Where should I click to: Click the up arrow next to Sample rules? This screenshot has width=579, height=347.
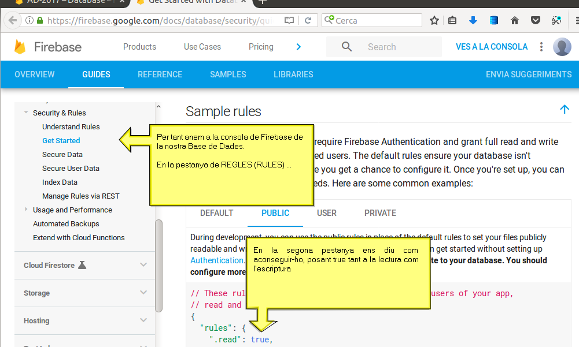(564, 109)
